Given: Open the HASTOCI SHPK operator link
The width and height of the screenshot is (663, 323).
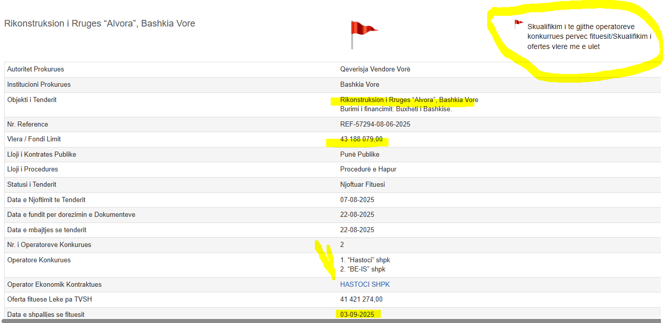Looking at the screenshot, I should tap(364, 284).
